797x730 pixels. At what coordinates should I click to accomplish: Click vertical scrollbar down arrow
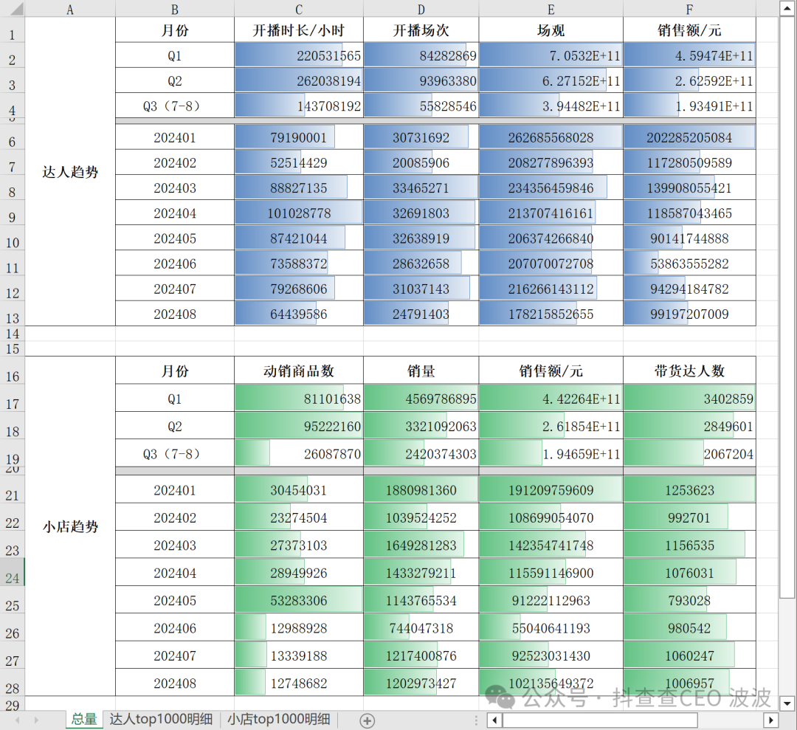(787, 703)
